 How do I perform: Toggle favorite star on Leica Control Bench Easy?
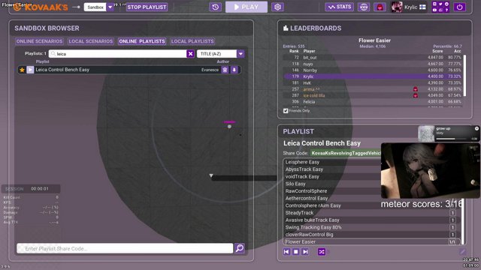point(22,70)
